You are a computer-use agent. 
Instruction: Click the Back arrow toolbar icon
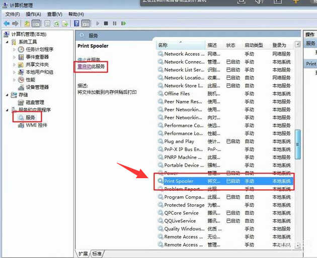click(x=7, y=24)
